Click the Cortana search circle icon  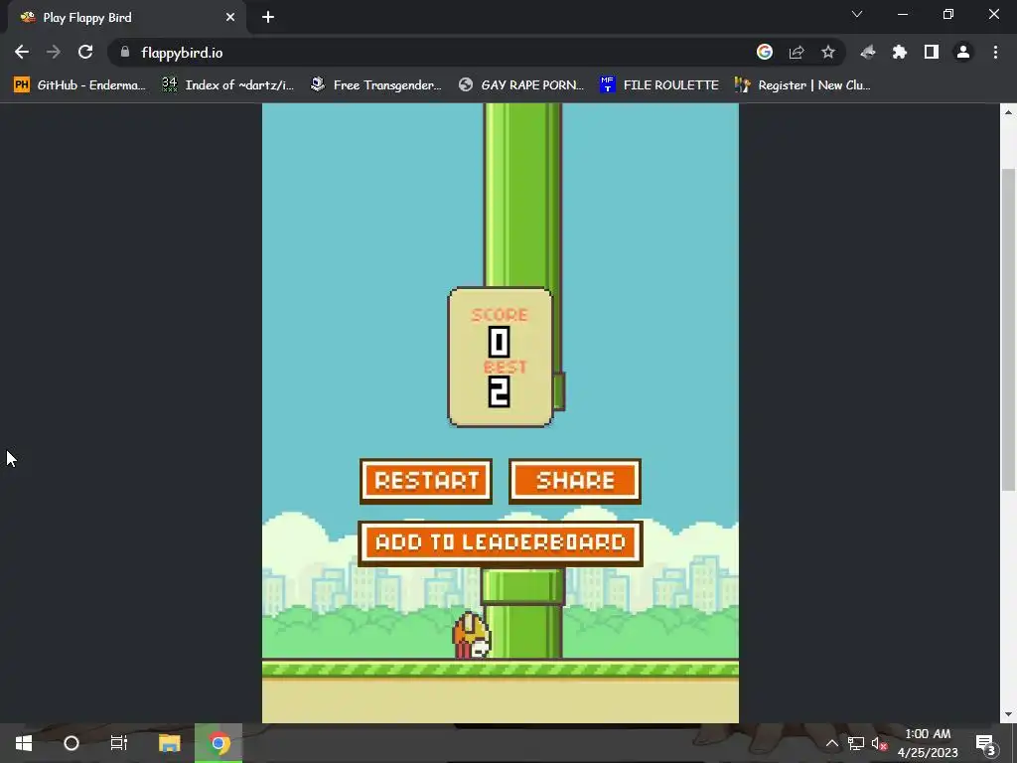pos(72,743)
